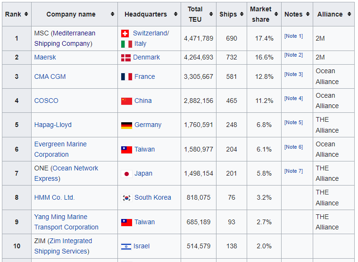The image size is (358, 262).
Task: Open the CMA CGM link
Action: tap(50, 76)
